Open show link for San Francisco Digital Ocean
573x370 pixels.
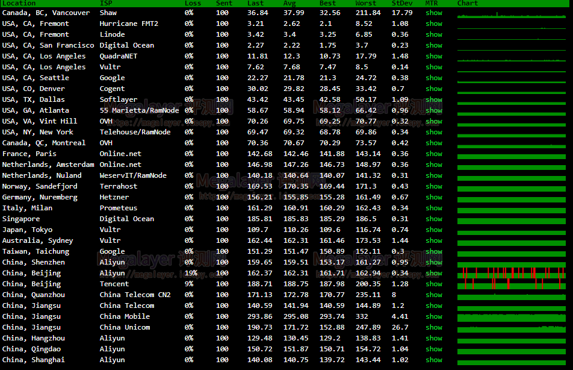[x=434, y=45]
